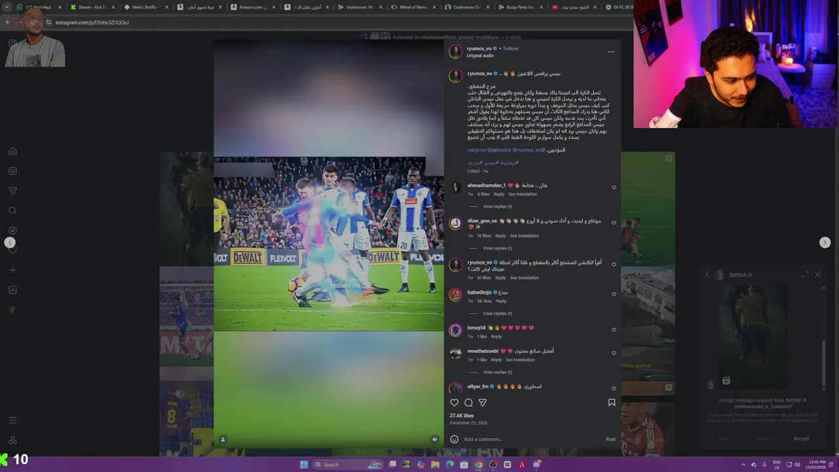Open Explore compass in left sidebar

(x=12, y=230)
